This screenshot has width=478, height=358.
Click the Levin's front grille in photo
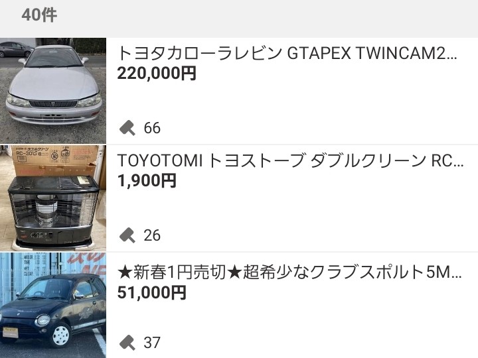pyautogui.click(x=53, y=103)
